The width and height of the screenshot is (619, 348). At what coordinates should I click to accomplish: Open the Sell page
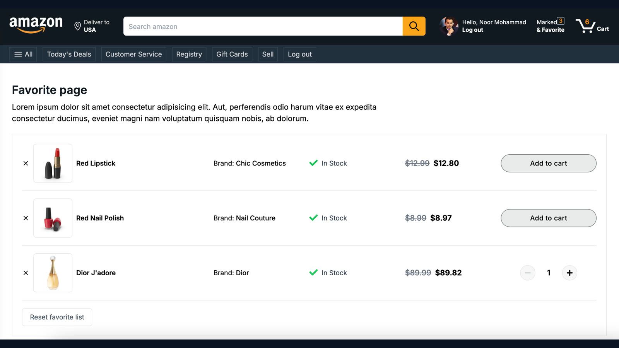coord(268,54)
